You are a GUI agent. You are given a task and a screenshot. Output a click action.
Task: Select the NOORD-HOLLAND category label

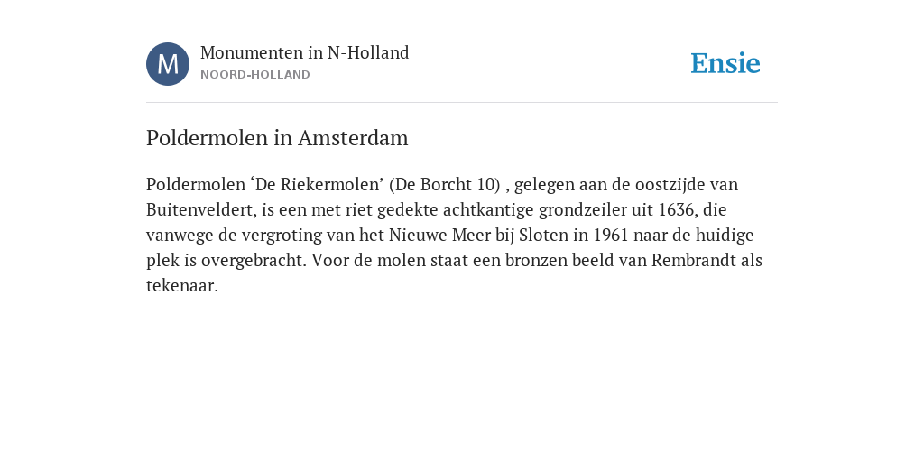click(x=255, y=75)
